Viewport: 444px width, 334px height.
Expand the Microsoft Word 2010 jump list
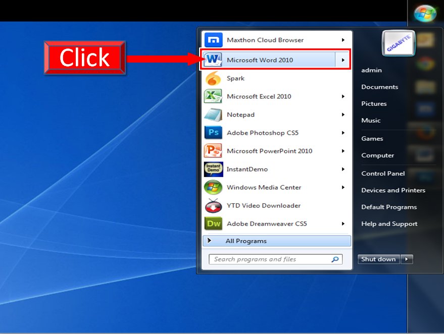tap(342, 59)
